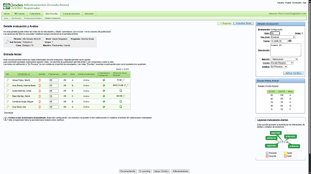
Task: View period observations magnifier for Alicea Flores
Action: click(123, 80)
